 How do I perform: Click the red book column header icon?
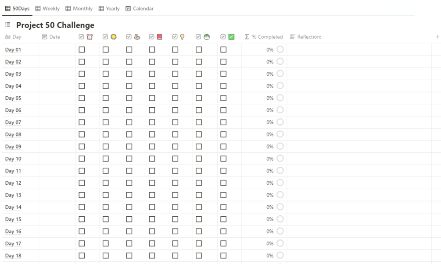pos(159,37)
